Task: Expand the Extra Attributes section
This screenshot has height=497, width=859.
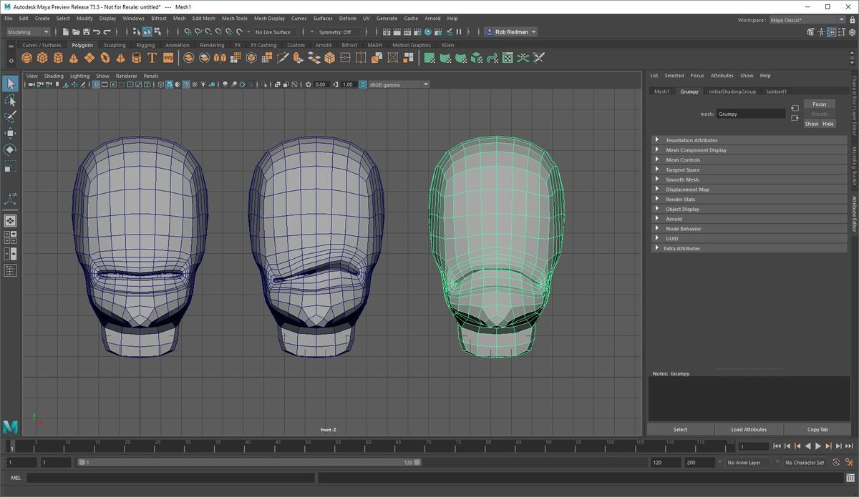Action: 749,248
